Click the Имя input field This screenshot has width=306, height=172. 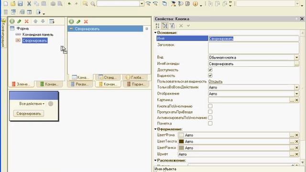pyautogui.click(x=253, y=39)
